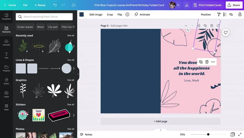Click Flip in the toolbar
This screenshot has height=138, width=244.
point(120,15)
